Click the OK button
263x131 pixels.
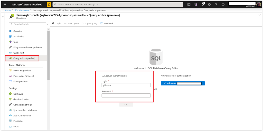[x=126, y=104]
